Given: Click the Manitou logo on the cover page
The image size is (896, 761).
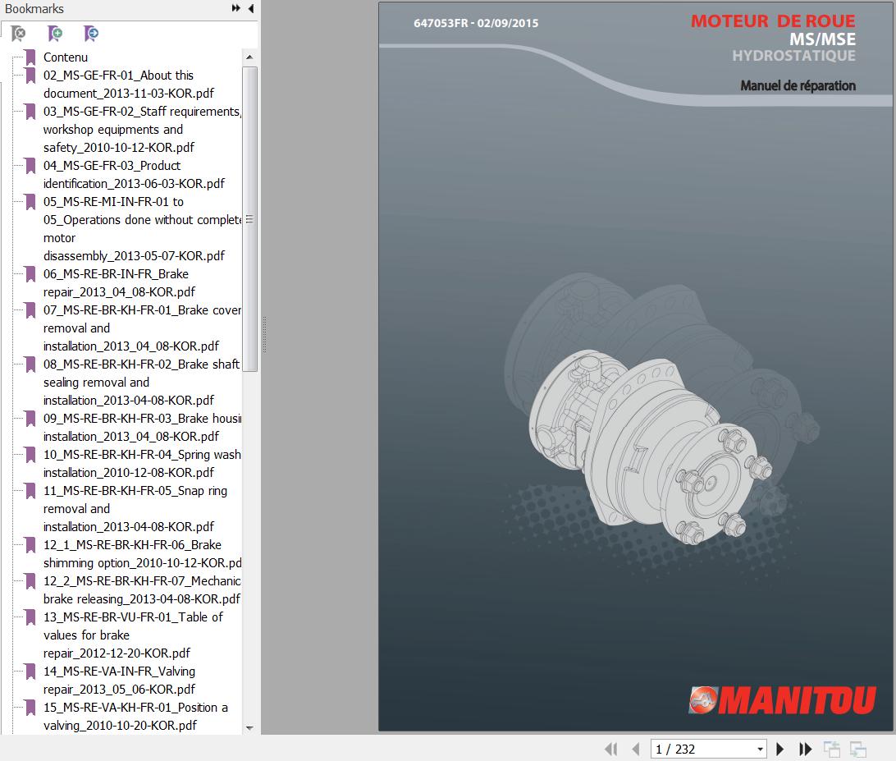Looking at the screenshot, I should pos(782,699).
